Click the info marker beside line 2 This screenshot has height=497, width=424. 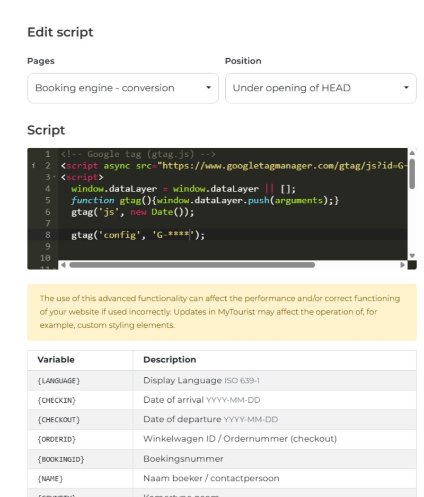[x=33, y=166]
